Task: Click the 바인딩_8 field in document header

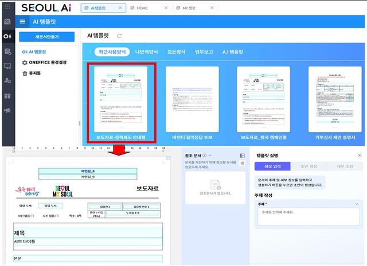Action: click(88, 171)
